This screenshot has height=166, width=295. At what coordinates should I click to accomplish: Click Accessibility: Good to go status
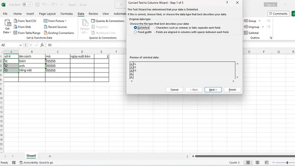(36, 162)
